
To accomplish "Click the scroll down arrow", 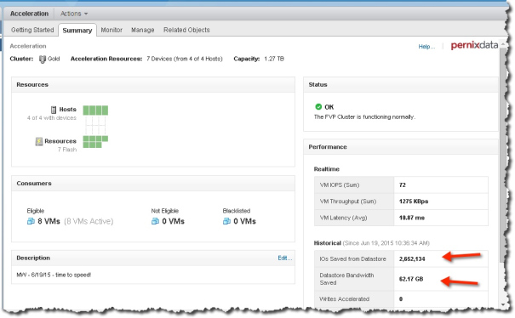I will point(503,304).
